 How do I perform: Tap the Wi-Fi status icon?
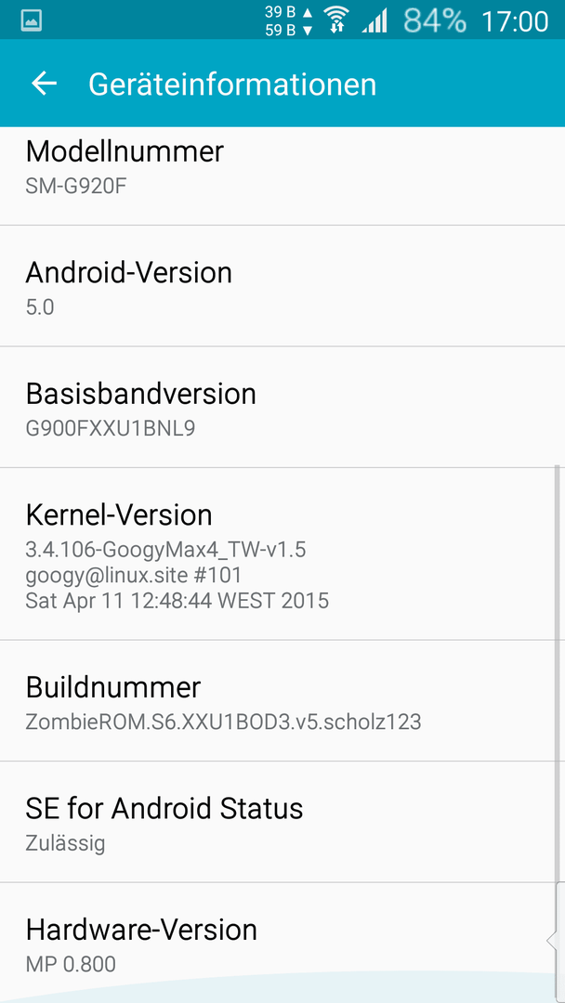pos(335,20)
